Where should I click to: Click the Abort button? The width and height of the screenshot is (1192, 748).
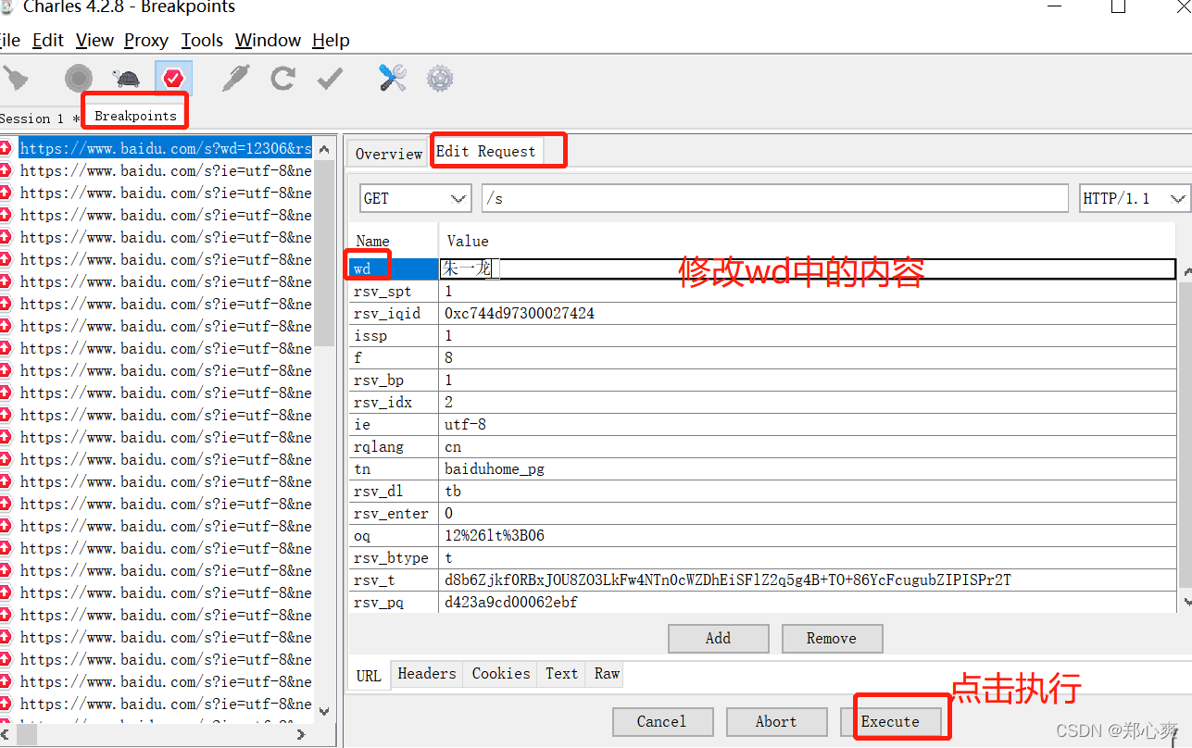[776, 721]
